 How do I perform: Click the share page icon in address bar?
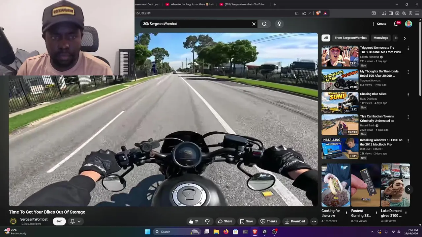pos(304,13)
